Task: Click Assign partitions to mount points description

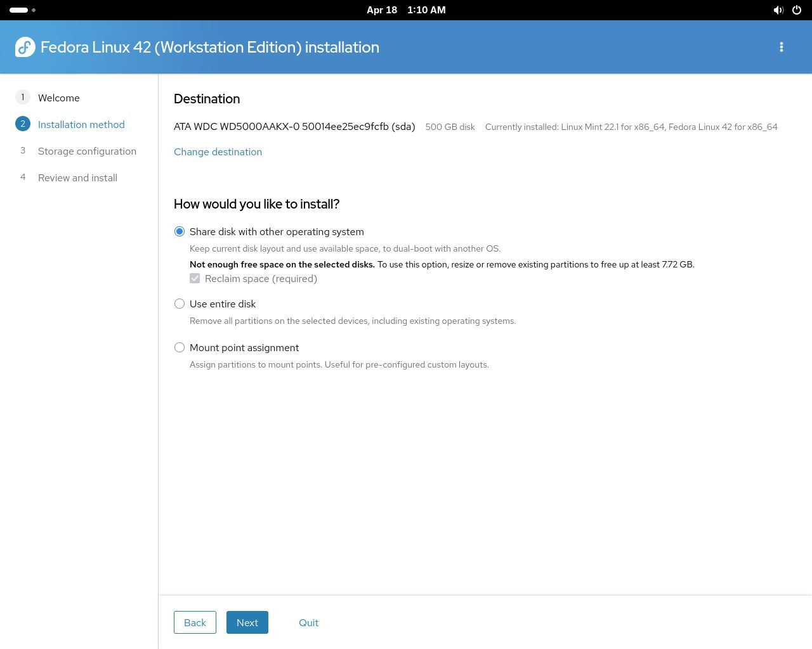Action: point(339,364)
